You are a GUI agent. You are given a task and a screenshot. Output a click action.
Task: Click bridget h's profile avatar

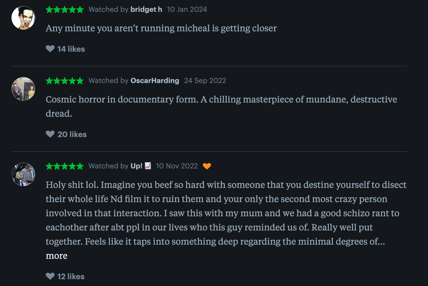(23, 17)
